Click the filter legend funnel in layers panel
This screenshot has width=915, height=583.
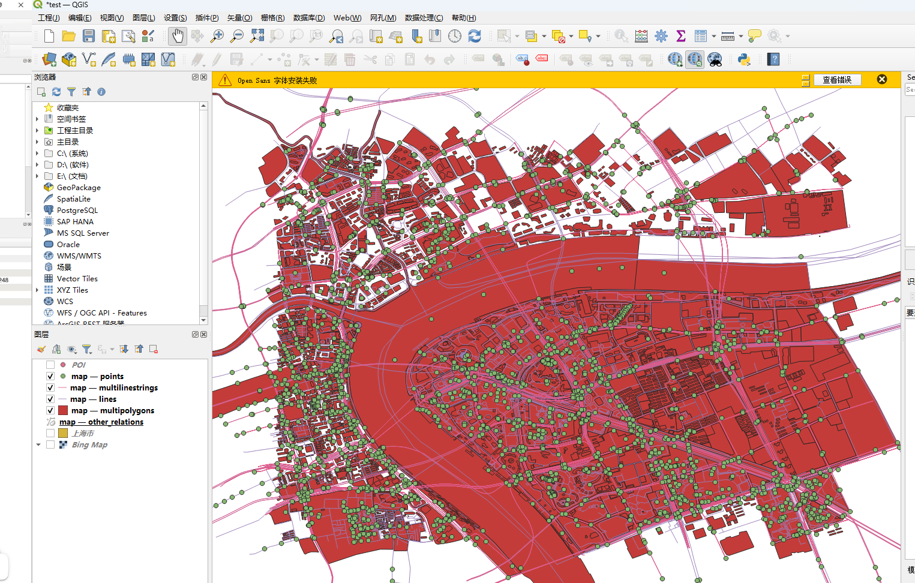click(86, 349)
